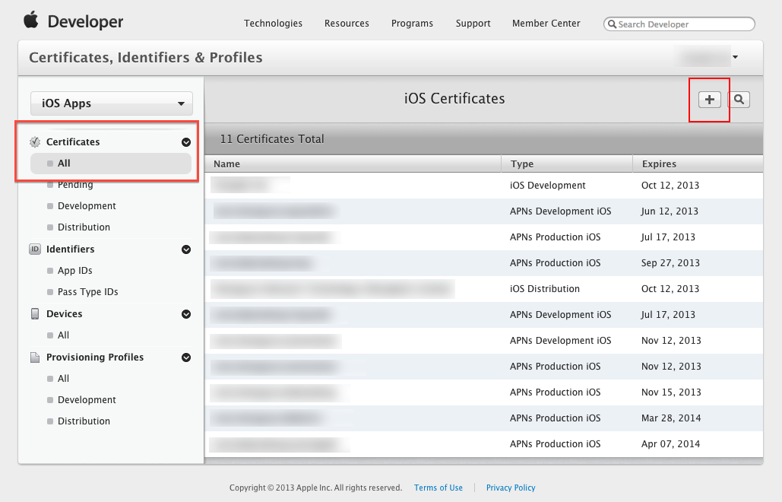Select Pending certificates

pyautogui.click(x=75, y=185)
